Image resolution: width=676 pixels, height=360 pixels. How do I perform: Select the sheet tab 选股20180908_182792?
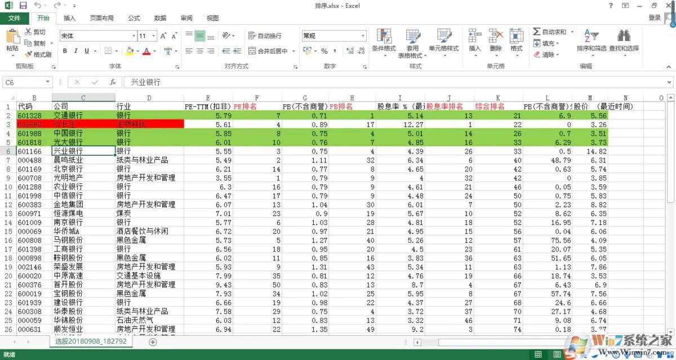click(x=90, y=341)
